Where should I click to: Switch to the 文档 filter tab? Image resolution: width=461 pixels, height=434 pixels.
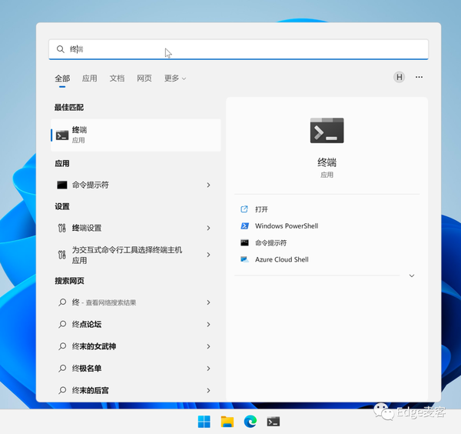click(x=117, y=78)
